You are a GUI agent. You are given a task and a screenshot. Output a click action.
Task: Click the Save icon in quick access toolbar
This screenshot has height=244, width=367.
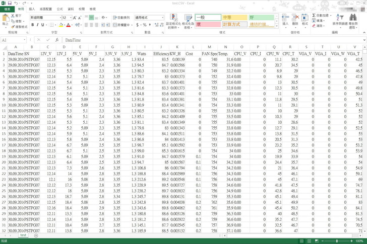coord(11,3)
